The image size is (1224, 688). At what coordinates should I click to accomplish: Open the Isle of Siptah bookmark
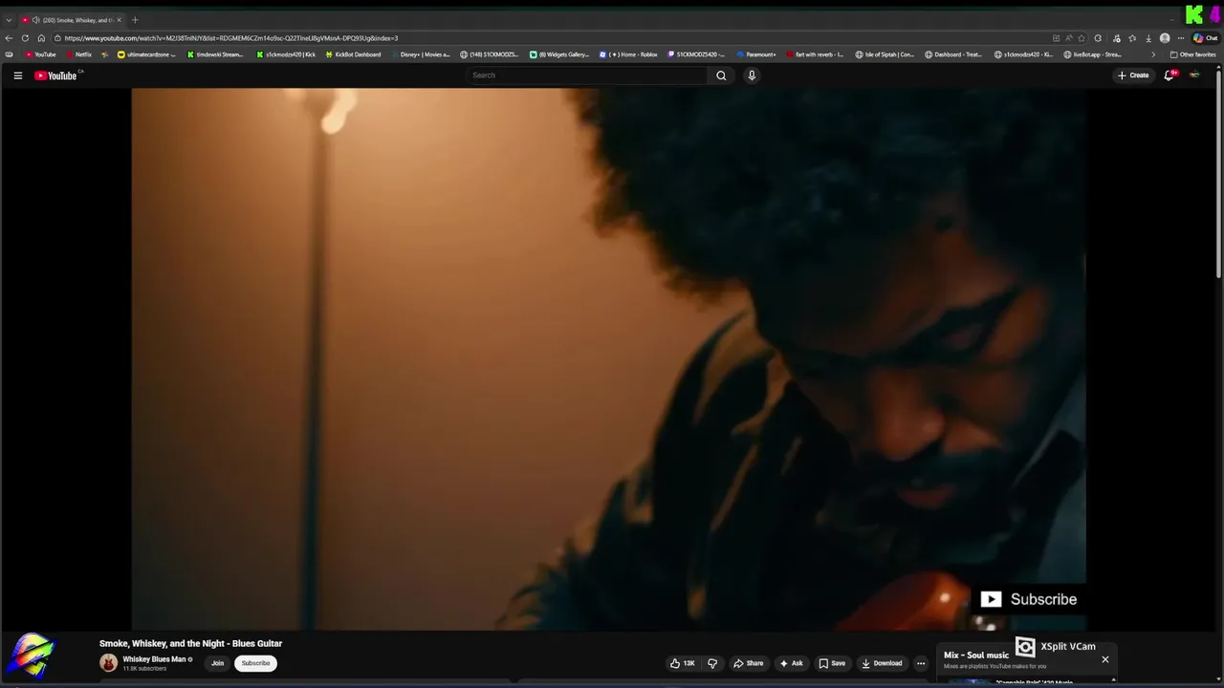pyautogui.click(x=885, y=54)
